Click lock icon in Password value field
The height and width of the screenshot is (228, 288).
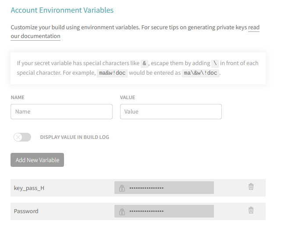pyautogui.click(x=121, y=211)
